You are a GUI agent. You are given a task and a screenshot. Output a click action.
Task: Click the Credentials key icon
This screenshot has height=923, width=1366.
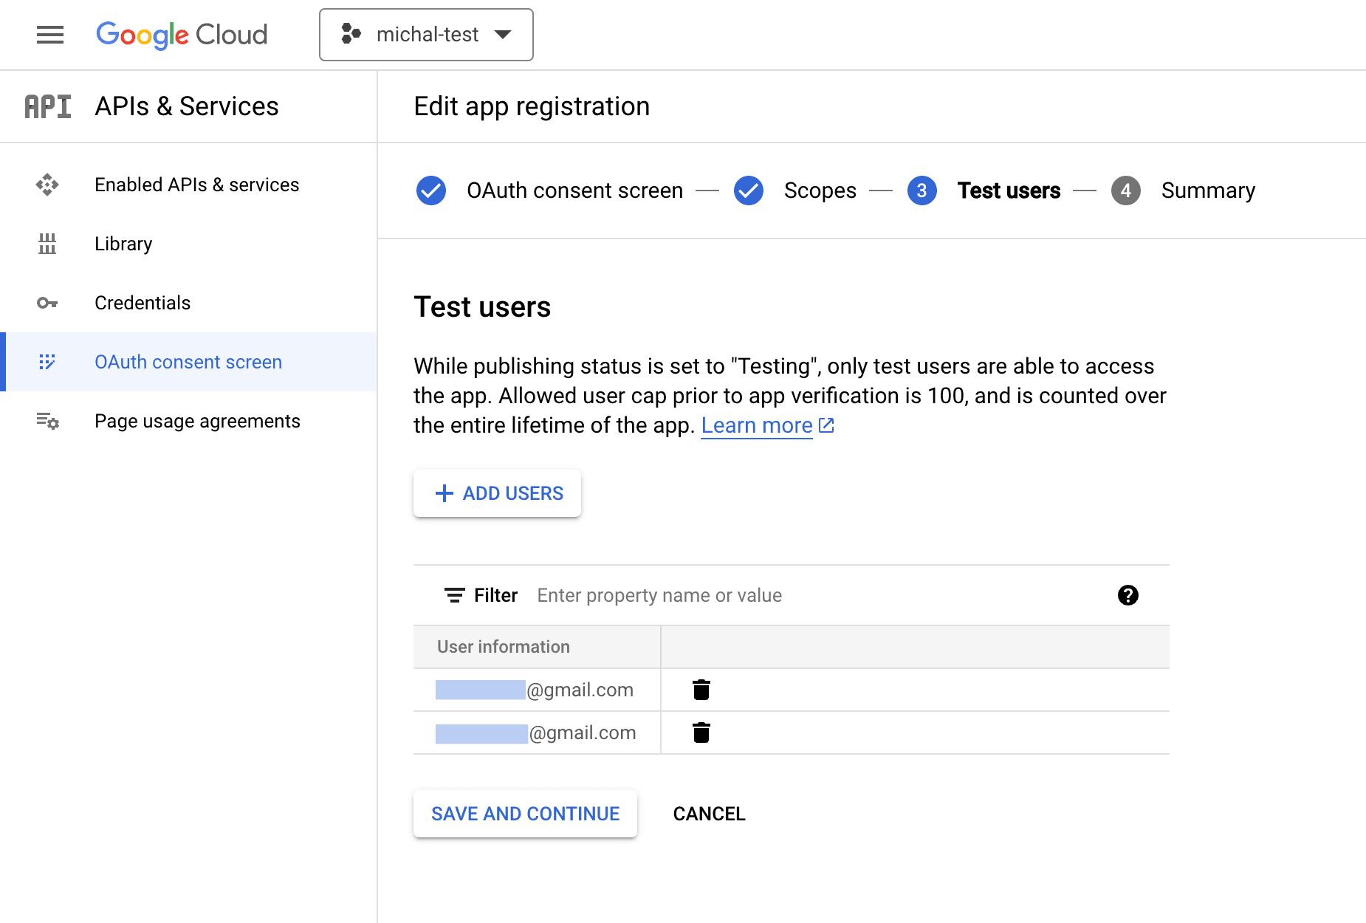[47, 303]
